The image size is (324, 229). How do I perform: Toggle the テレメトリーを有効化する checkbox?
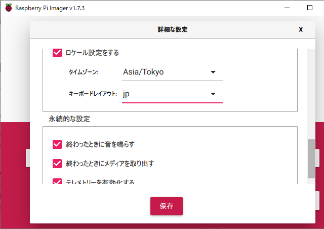(x=57, y=181)
